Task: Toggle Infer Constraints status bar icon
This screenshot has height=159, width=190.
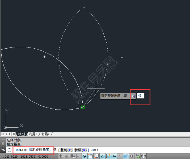Action: point(61,156)
